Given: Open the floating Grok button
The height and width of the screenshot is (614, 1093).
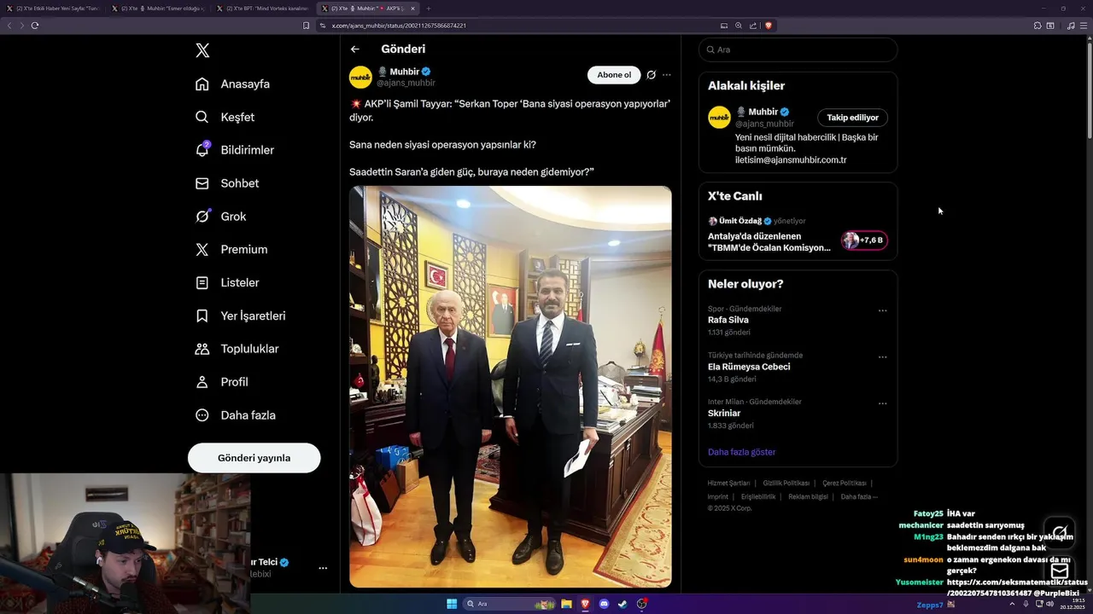Looking at the screenshot, I should pyautogui.click(x=1060, y=530).
